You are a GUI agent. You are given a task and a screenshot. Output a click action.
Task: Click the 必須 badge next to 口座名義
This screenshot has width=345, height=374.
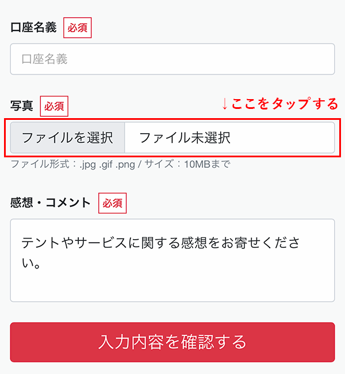pos(77,28)
